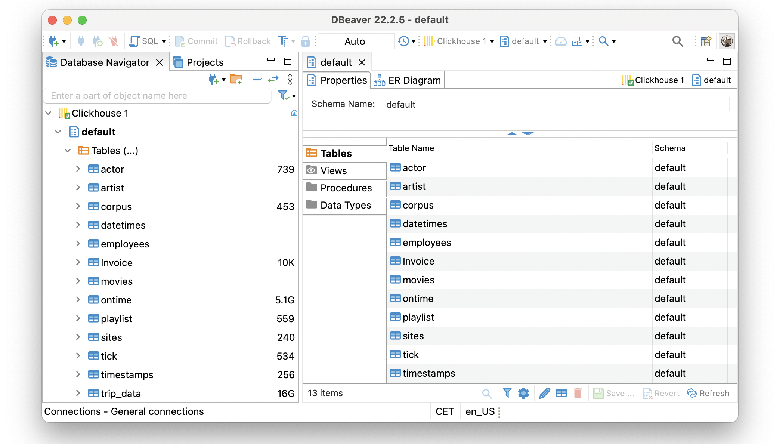Select the Data Types section tab

[344, 205]
